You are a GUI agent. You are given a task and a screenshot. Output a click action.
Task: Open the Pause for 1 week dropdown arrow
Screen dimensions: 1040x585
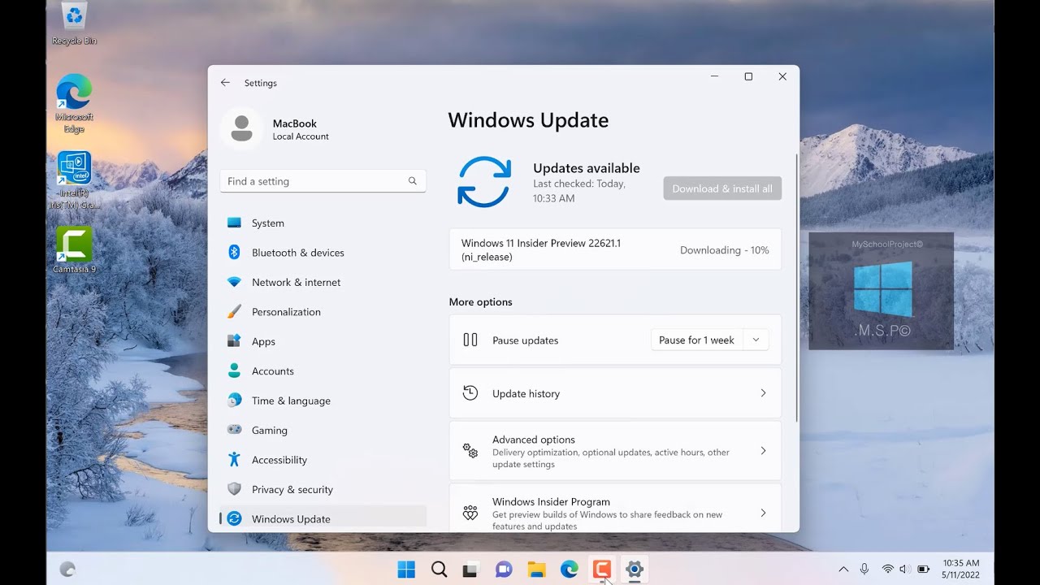tap(756, 340)
